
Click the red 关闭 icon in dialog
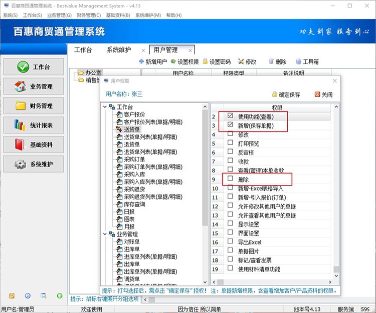click(x=317, y=94)
